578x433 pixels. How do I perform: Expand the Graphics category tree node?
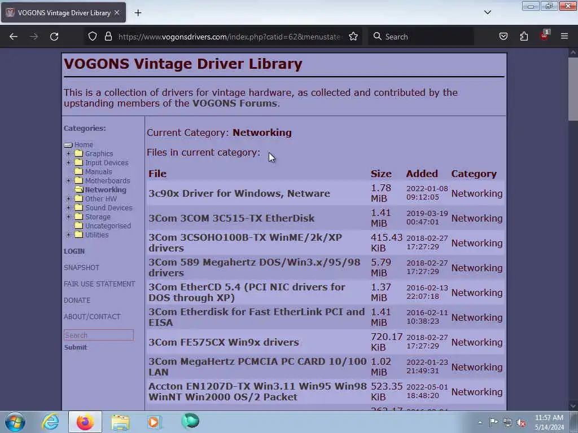[x=68, y=153]
